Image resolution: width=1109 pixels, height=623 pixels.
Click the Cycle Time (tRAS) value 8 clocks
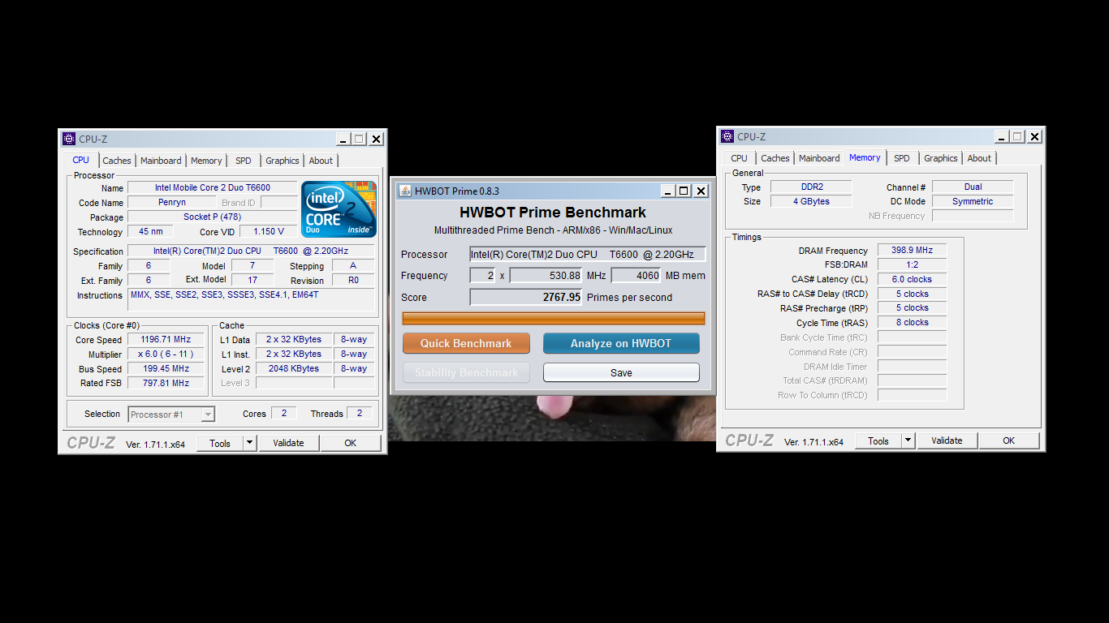coord(912,323)
